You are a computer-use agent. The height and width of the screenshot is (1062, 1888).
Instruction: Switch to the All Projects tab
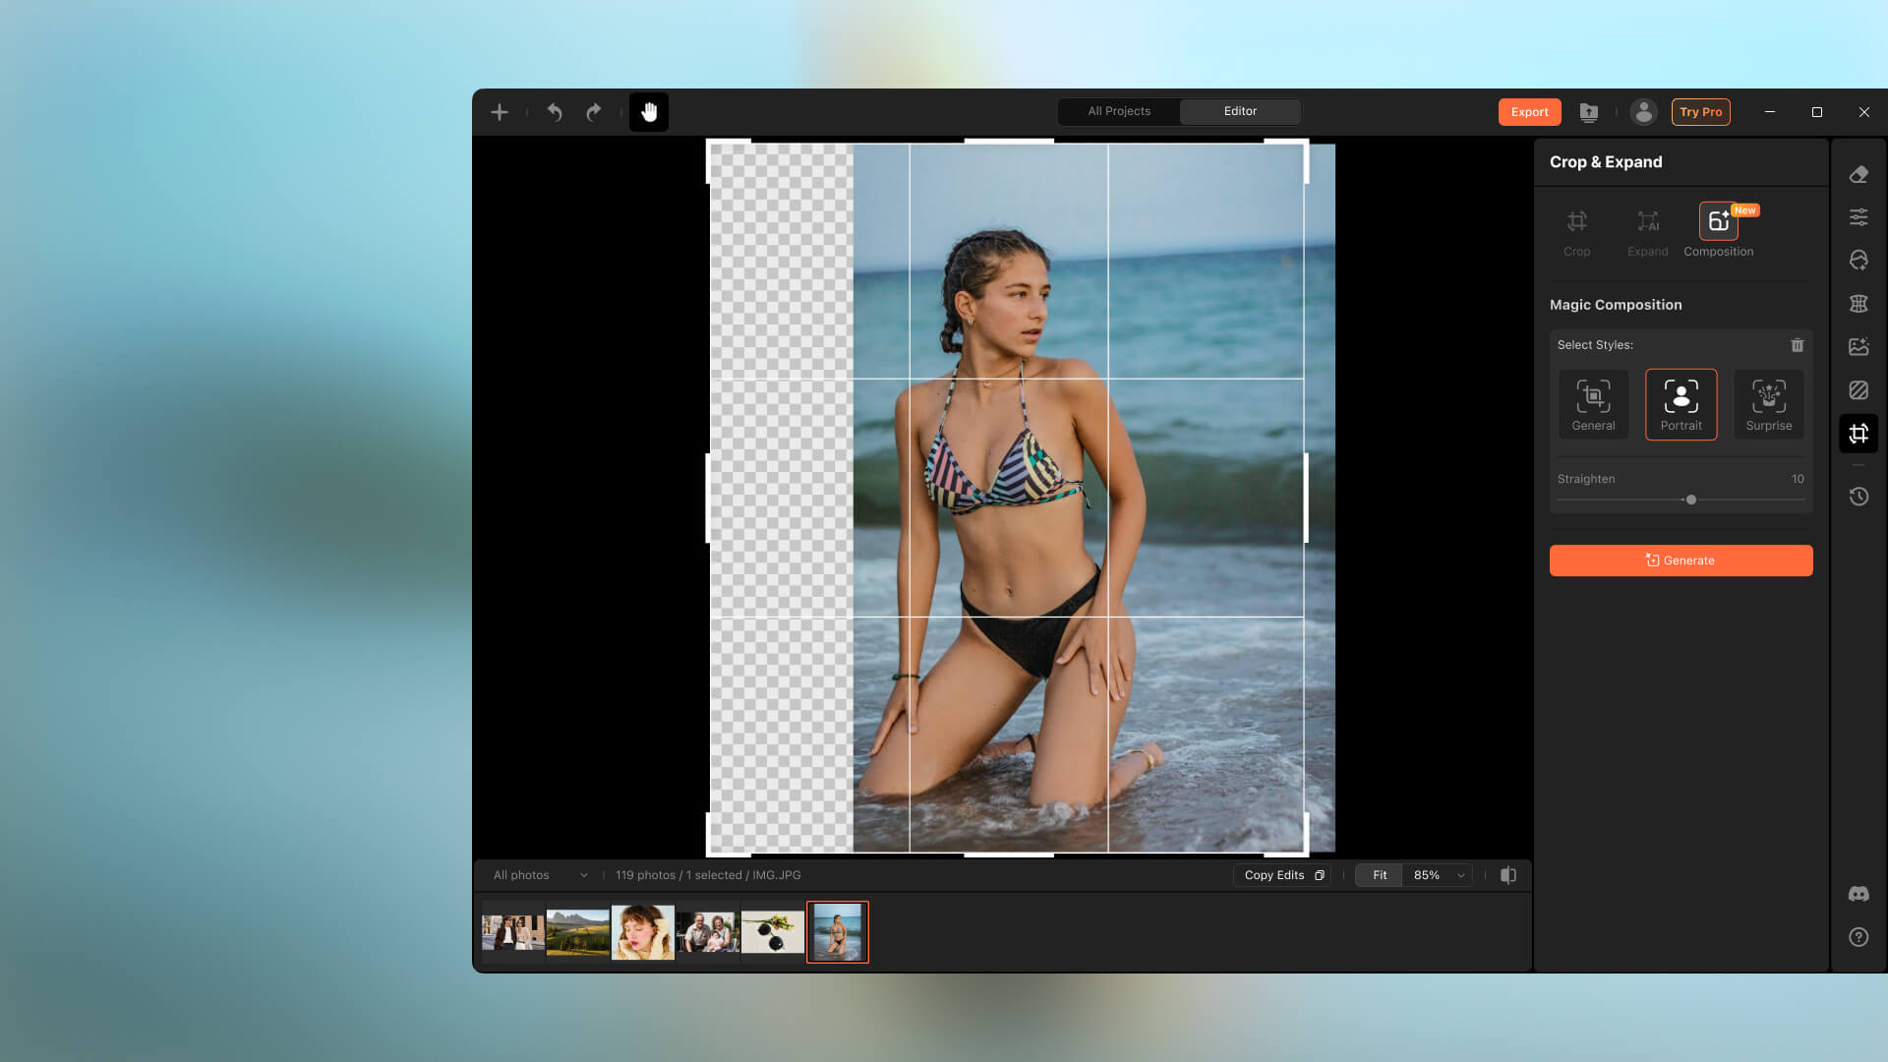[x=1119, y=111]
